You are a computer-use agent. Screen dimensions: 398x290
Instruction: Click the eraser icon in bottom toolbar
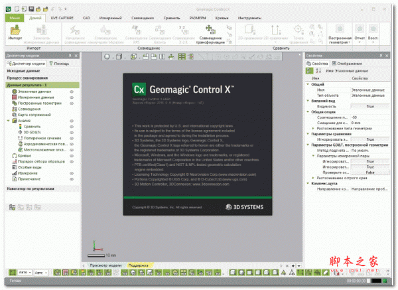(x=326, y=273)
